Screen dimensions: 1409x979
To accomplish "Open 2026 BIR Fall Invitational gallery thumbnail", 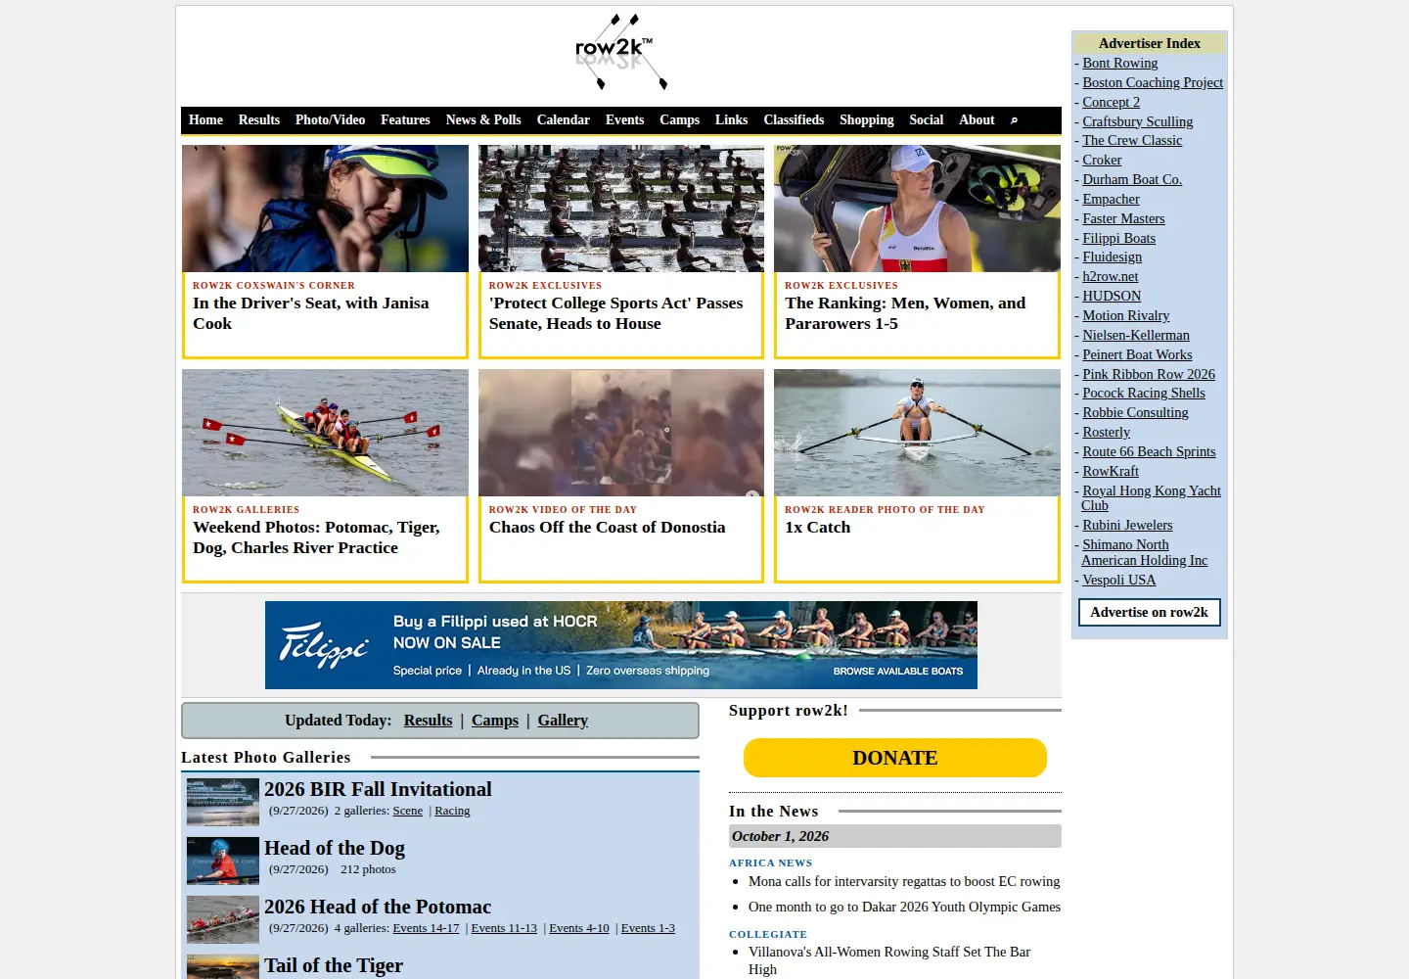I will coord(223,802).
